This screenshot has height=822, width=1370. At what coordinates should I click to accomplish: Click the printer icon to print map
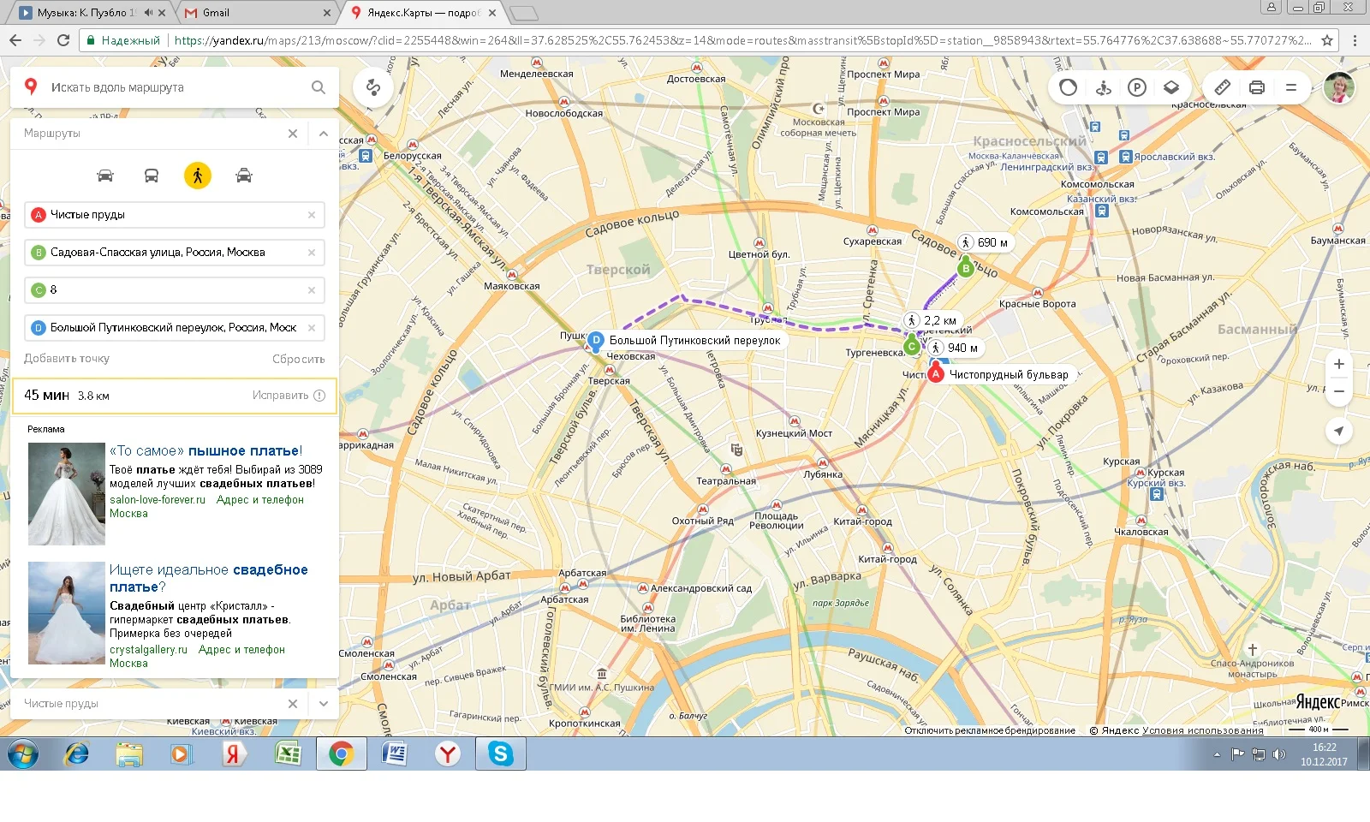(1257, 87)
